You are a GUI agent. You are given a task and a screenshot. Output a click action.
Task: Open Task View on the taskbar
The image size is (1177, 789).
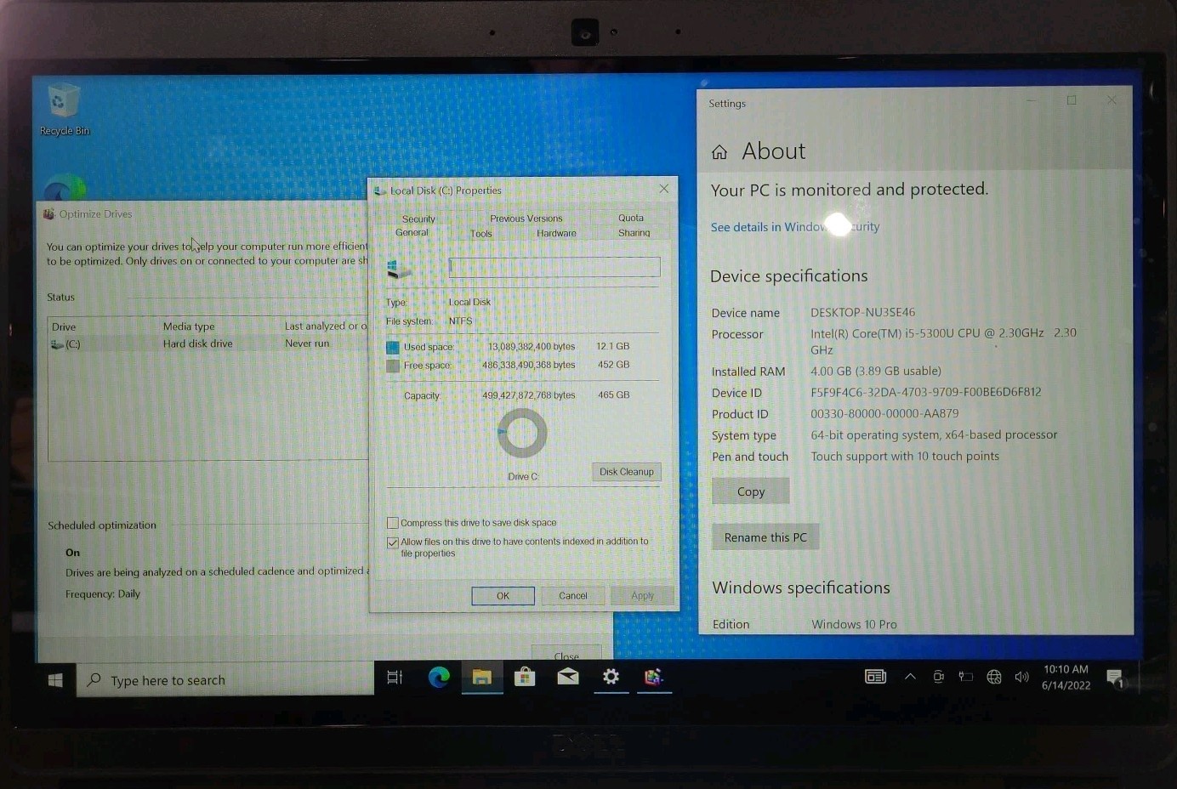coord(395,678)
